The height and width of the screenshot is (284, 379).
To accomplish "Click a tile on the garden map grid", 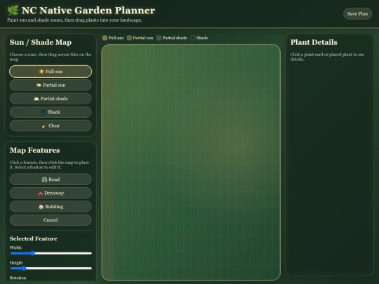I will (x=191, y=162).
